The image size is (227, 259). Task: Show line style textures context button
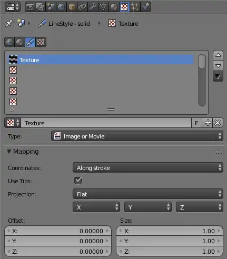click(x=30, y=42)
